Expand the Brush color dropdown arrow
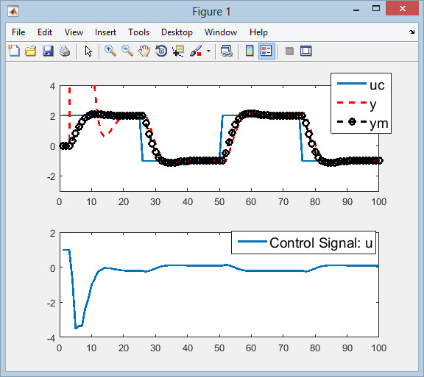Image resolution: width=424 pixels, height=377 pixels. [x=208, y=51]
